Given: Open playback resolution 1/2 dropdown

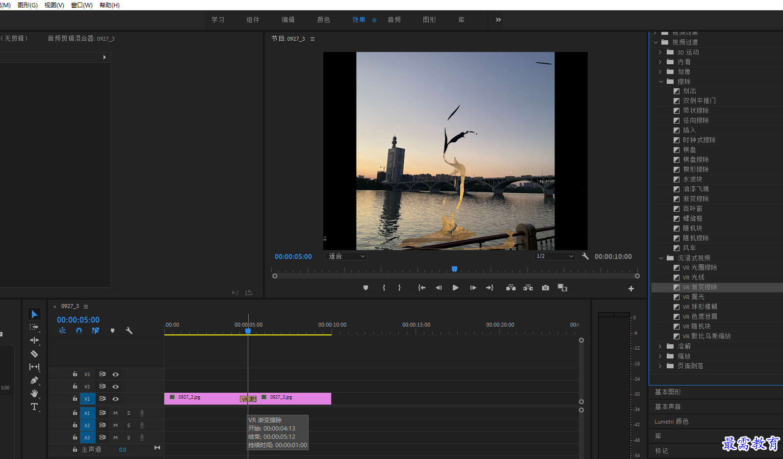Looking at the screenshot, I should (554, 256).
